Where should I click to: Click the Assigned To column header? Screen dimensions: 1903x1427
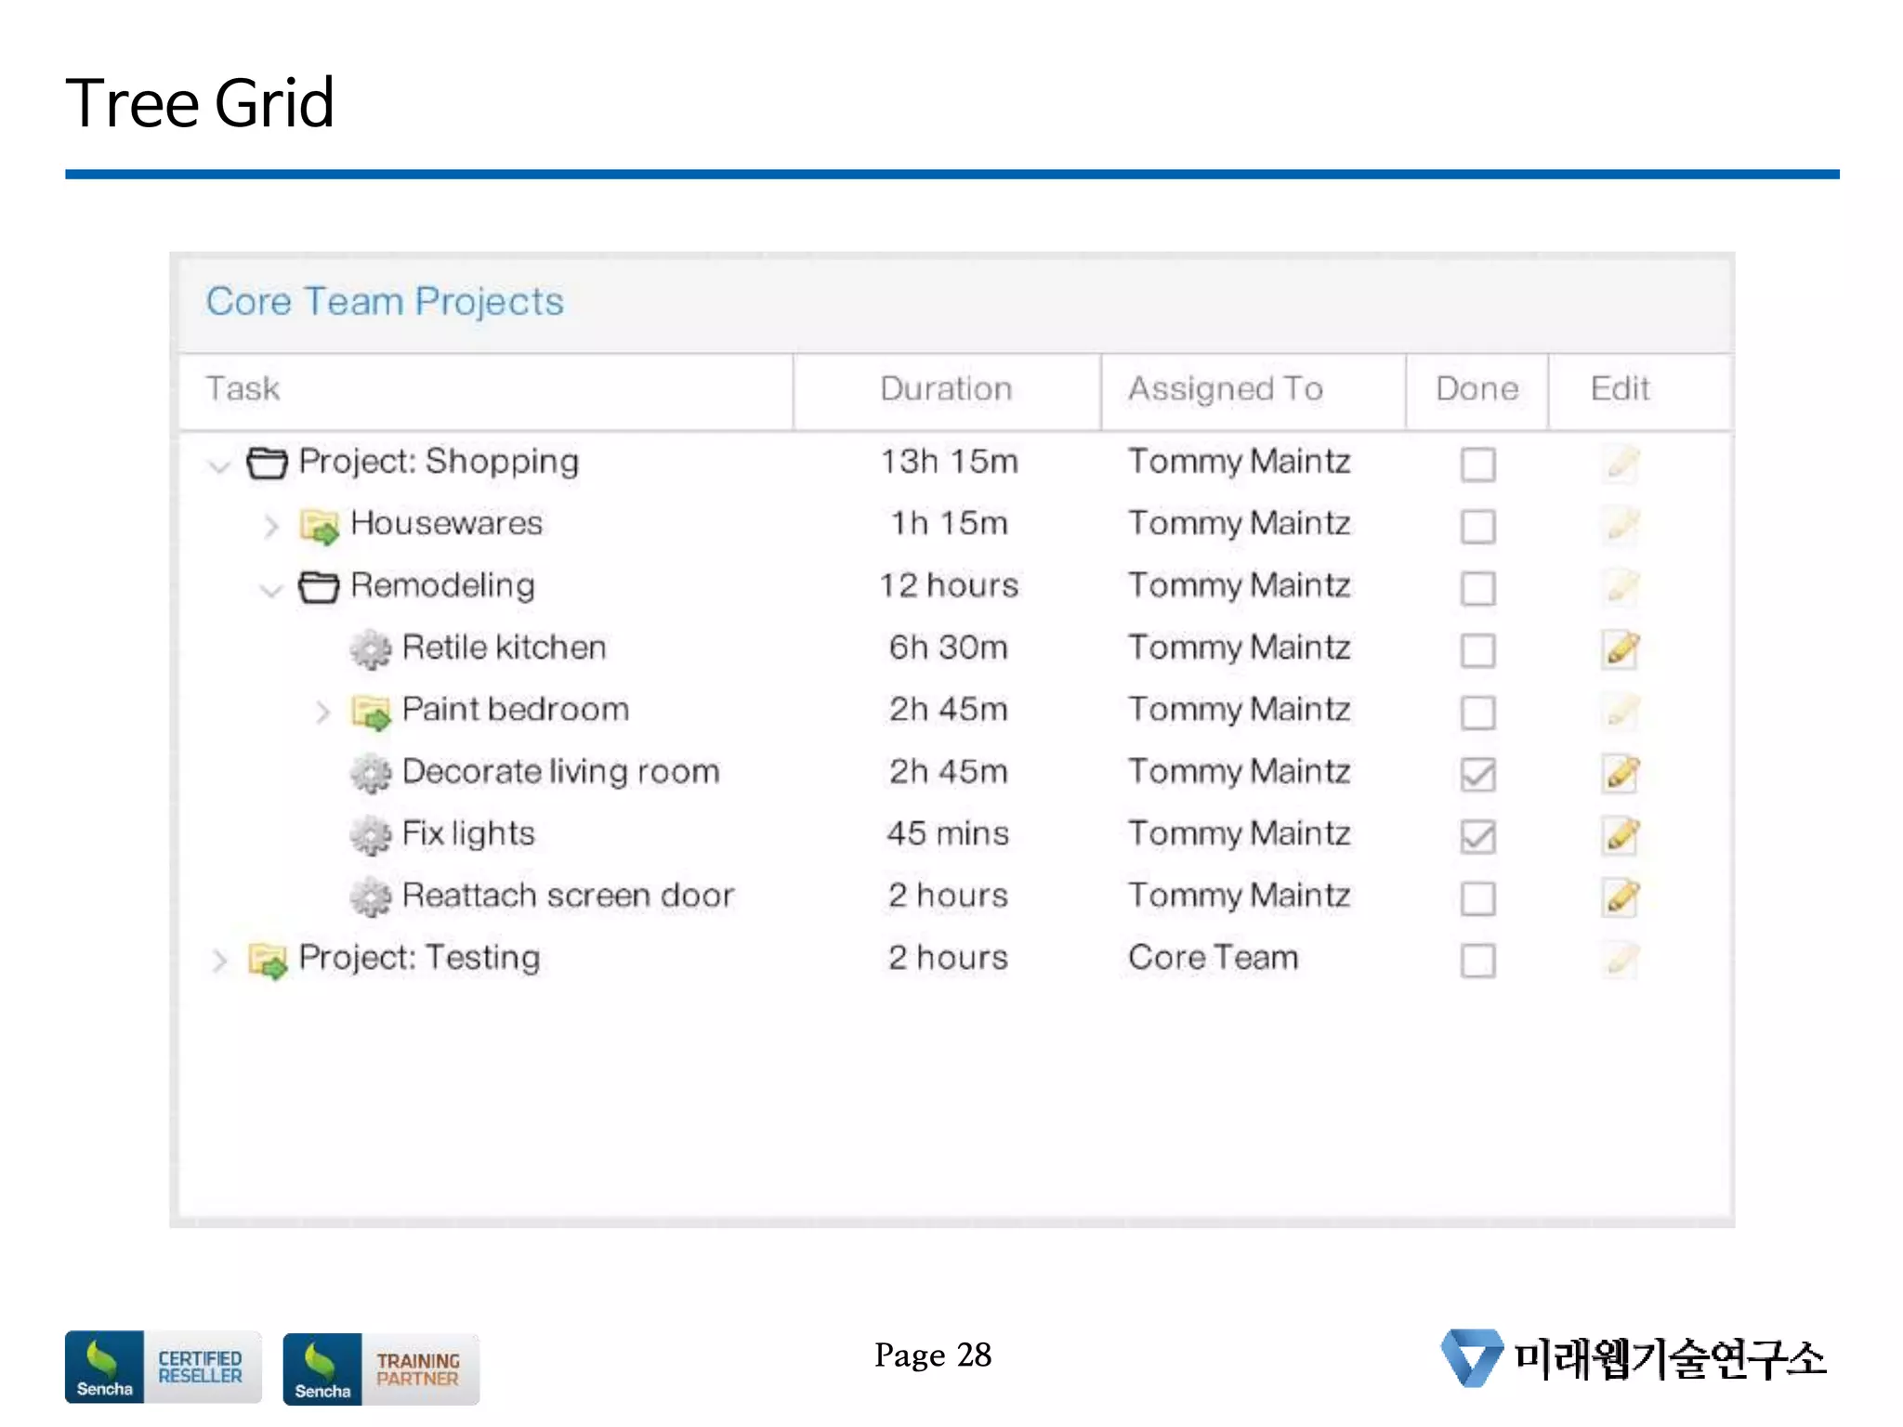pos(1225,389)
